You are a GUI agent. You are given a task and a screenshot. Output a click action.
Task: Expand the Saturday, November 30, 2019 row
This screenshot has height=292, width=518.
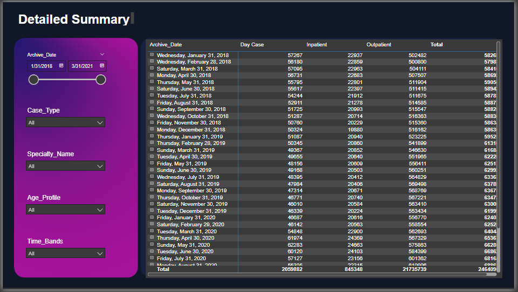click(152, 204)
